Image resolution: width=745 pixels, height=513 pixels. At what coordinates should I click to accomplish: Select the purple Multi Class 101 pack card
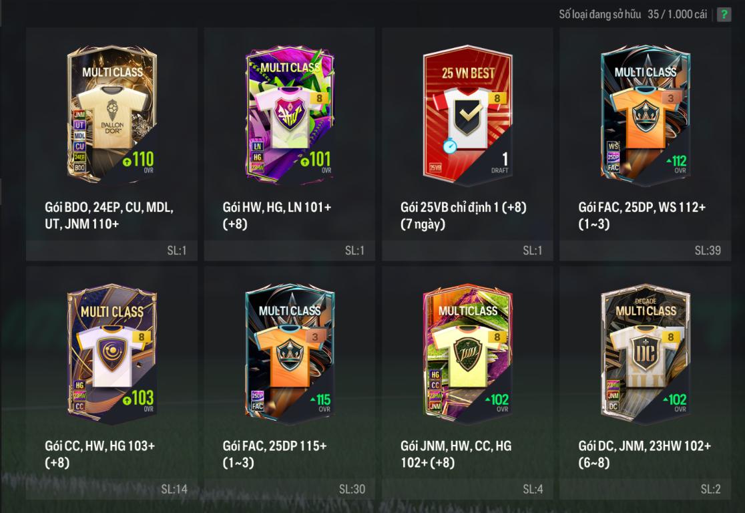pos(290,114)
